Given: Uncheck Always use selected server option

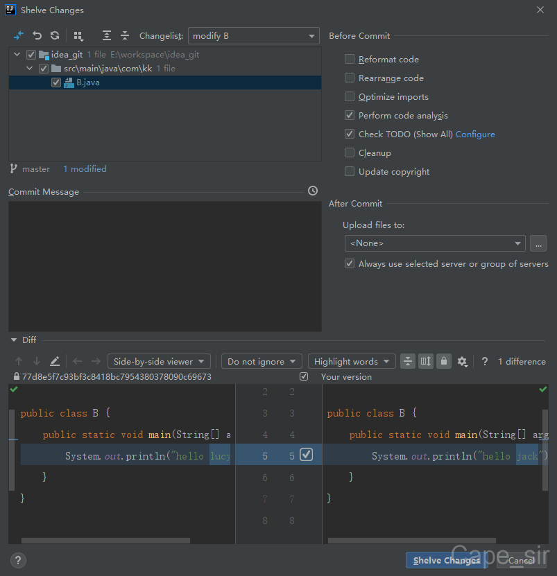Looking at the screenshot, I should click(x=350, y=264).
